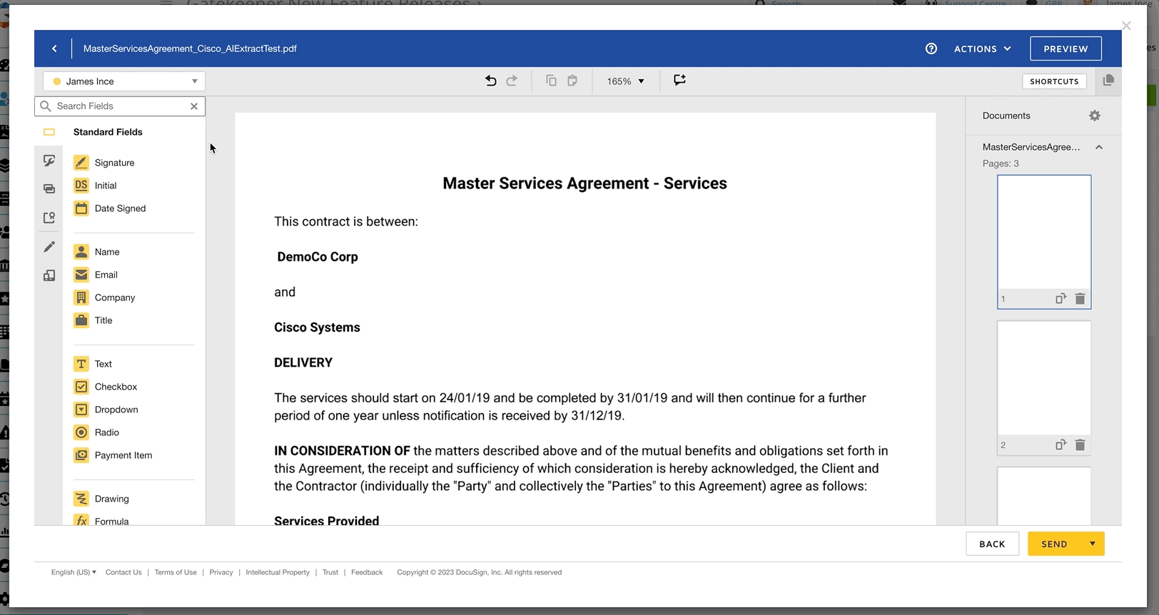Open the Intellectual Property link

point(278,572)
